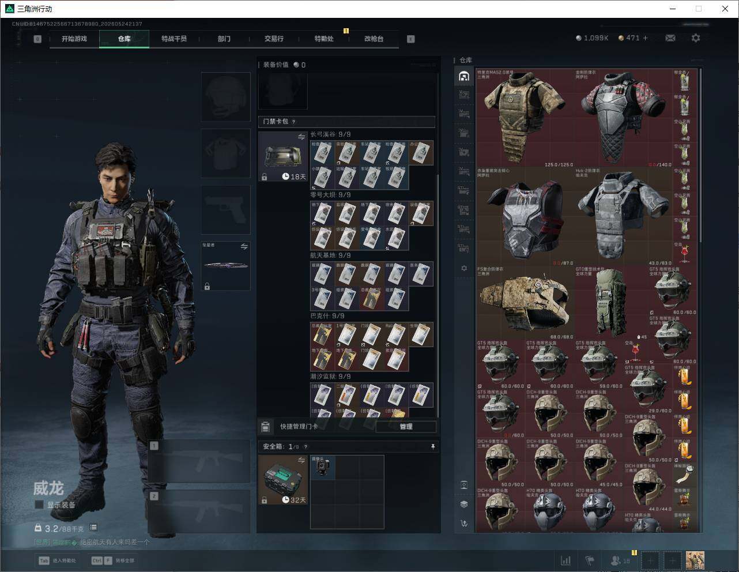739x572 pixels.
Task: Click the lock icon on the keycard pack
Action: pos(264,177)
